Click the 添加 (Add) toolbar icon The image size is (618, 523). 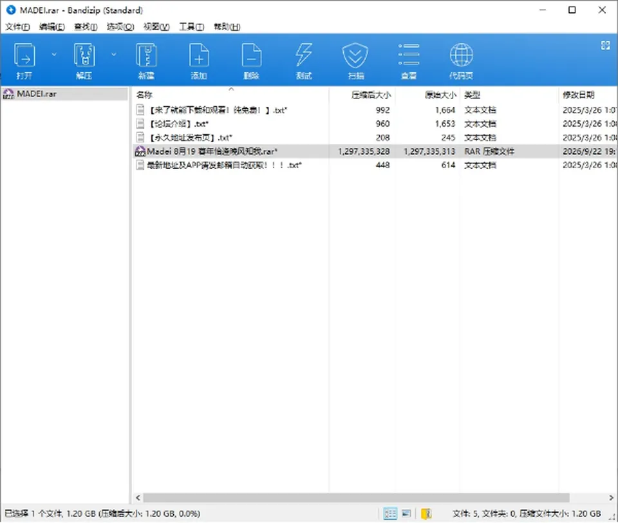[x=199, y=55]
